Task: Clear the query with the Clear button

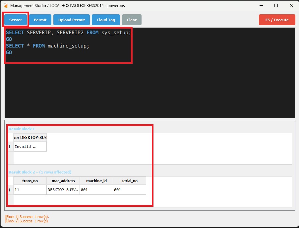Action: 132,20
